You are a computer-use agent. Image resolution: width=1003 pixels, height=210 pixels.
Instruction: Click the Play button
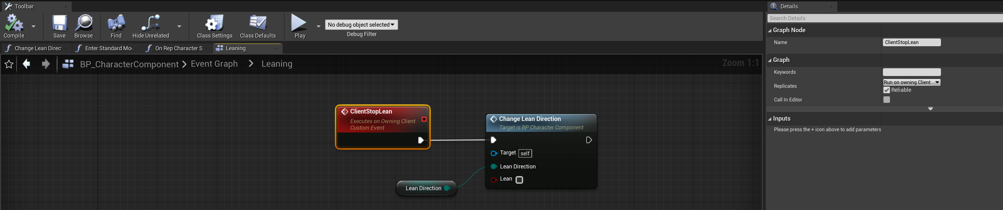(x=299, y=26)
